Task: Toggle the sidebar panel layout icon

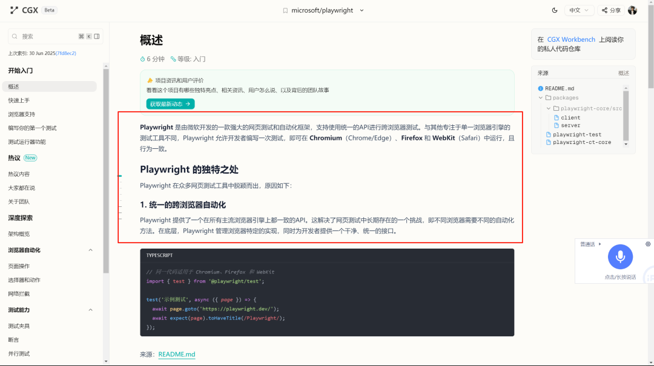Action: coord(97,36)
